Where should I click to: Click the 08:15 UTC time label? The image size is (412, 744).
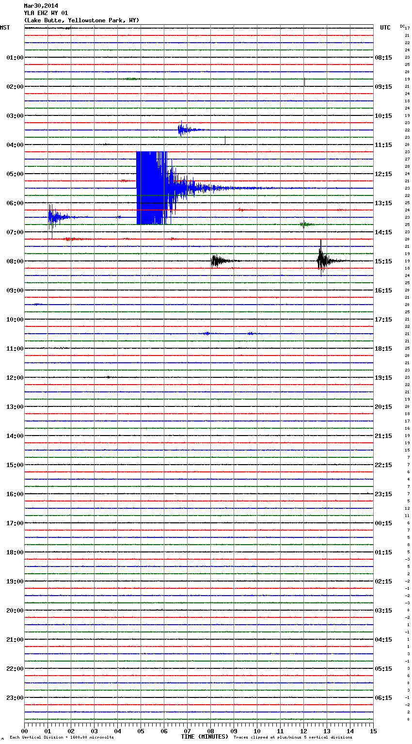pyautogui.click(x=383, y=58)
